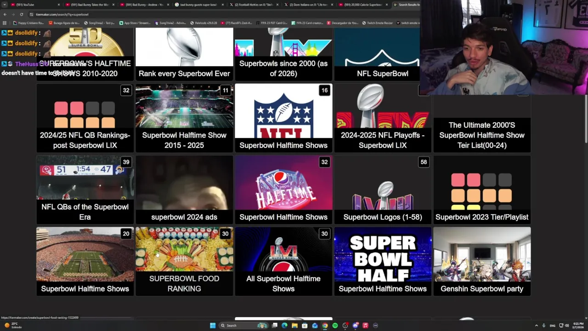Open the clock showing 6:21 PM

tap(578, 325)
